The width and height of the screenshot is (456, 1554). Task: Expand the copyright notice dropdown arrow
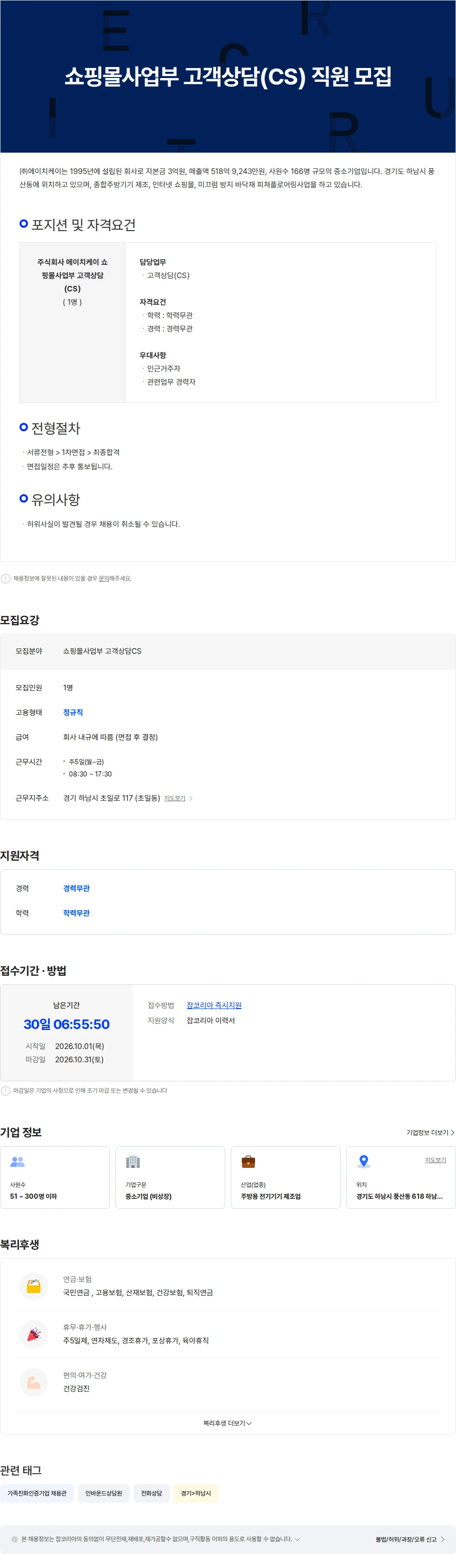(297, 1539)
